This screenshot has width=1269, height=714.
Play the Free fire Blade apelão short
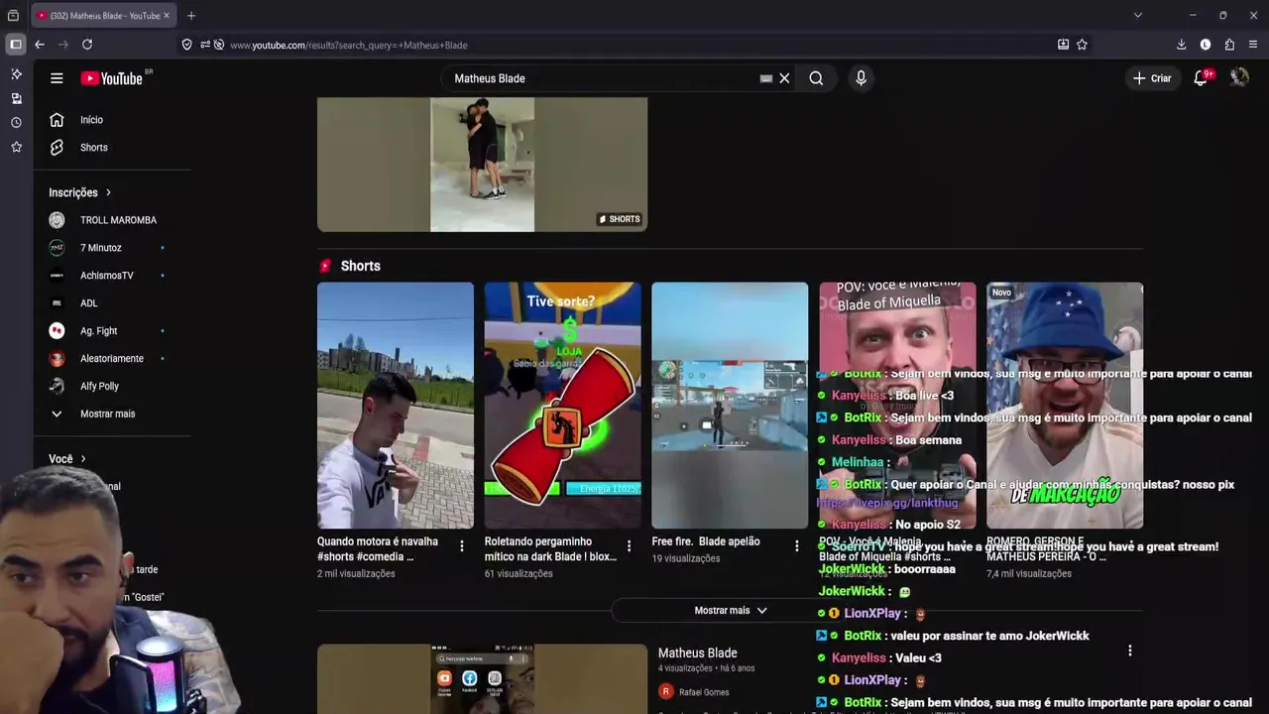coord(730,406)
